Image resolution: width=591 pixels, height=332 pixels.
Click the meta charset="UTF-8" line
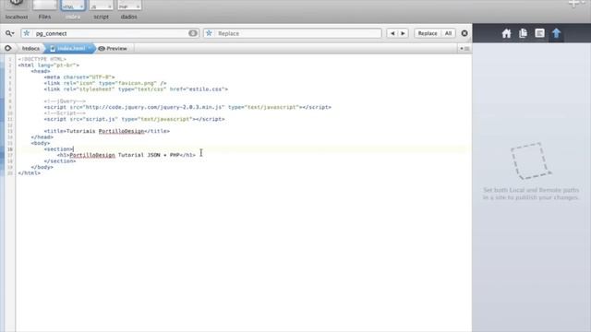[x=79, y=77]
